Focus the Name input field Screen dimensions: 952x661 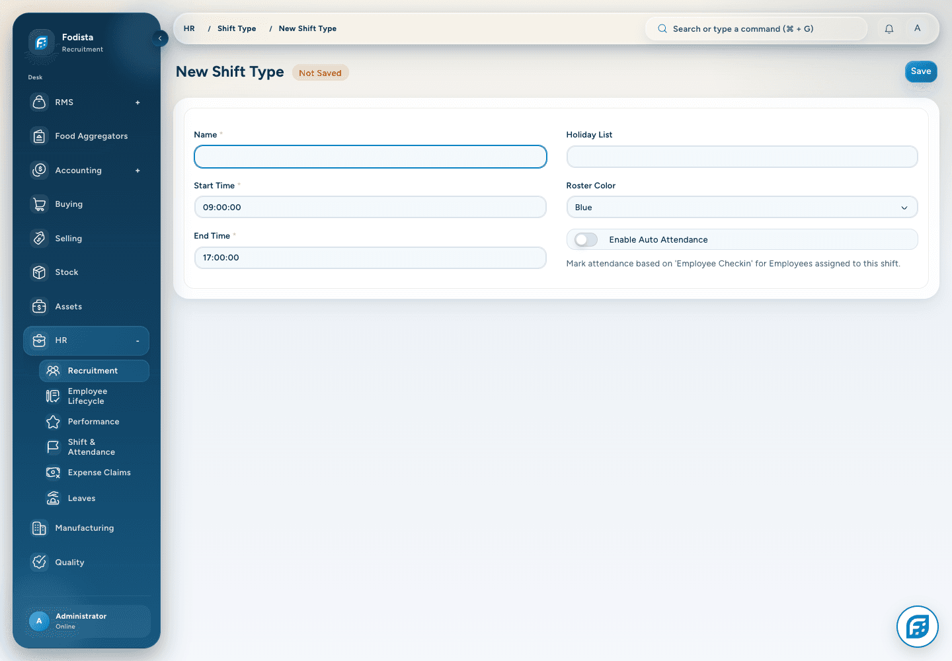click(370, 157)
